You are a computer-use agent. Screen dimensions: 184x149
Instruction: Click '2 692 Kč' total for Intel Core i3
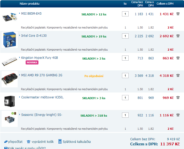click(x=167, y=36)
